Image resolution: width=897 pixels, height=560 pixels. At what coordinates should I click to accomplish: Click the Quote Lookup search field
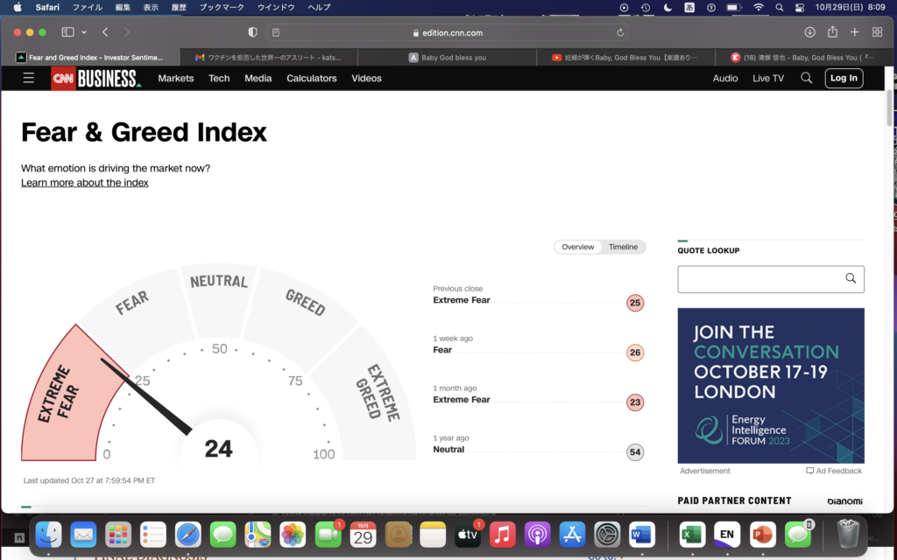(760, 278)
